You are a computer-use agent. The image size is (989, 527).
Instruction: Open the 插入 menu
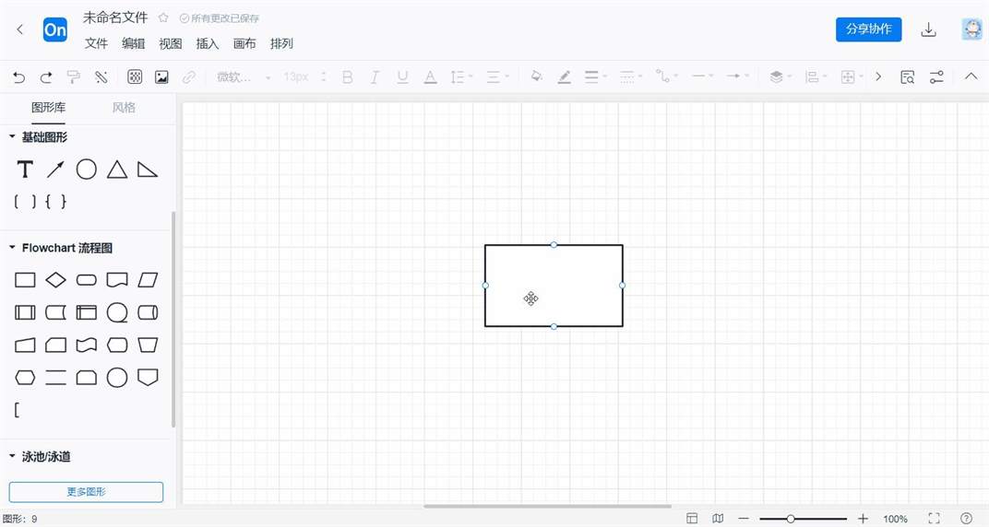click(x=207, y=43)
